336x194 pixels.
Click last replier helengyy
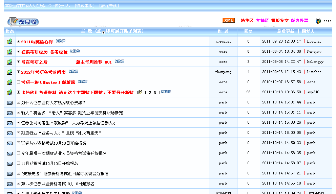pos(315,62)
